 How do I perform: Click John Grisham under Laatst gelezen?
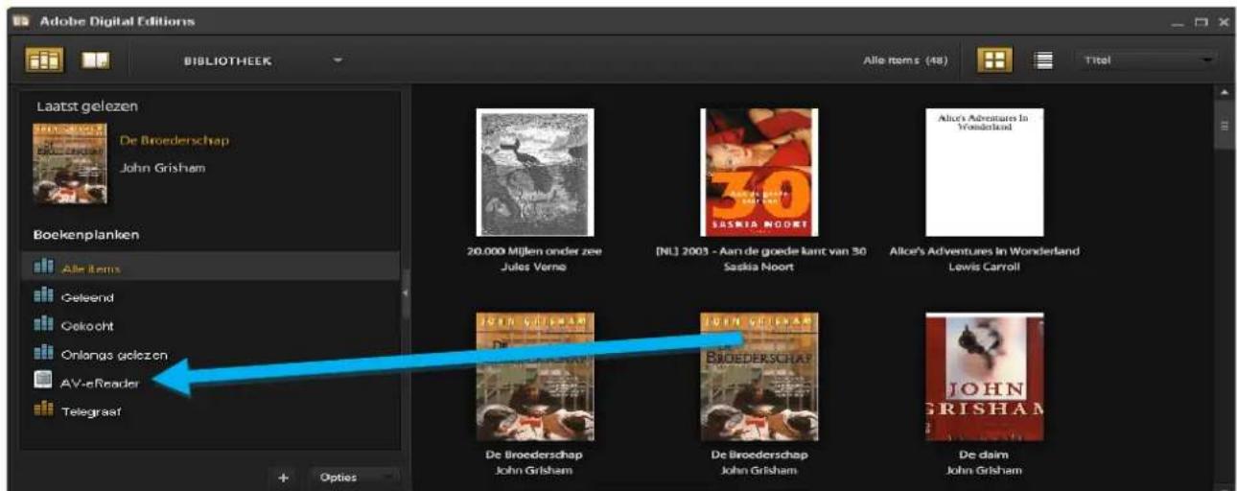(x=162, y=167)
